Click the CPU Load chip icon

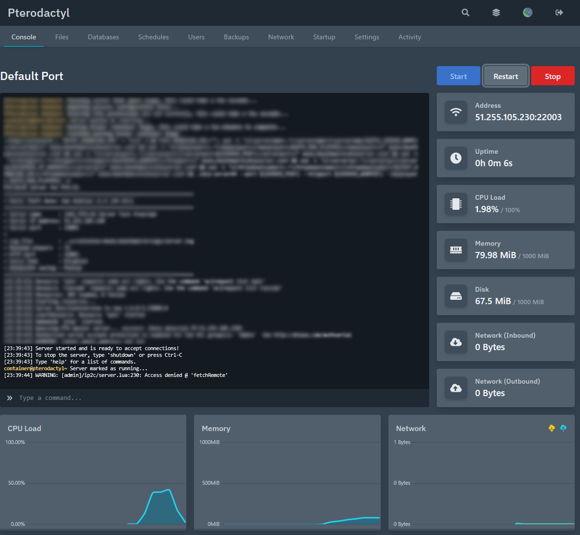[455, 204]
